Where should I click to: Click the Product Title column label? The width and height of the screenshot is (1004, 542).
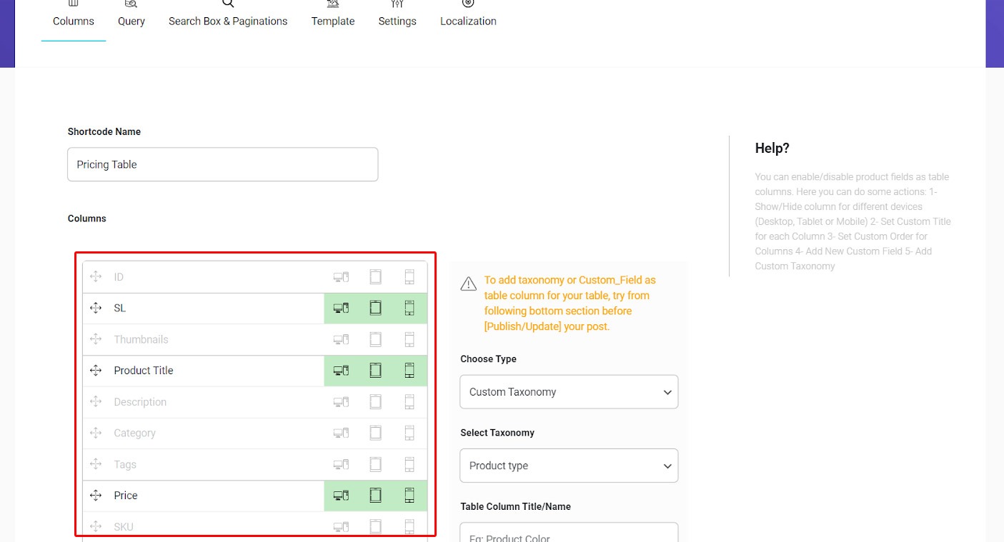(x=144, y=370)
